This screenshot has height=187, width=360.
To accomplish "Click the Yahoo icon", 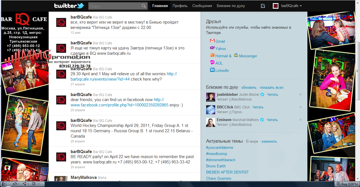I will [x=212, y=48].
